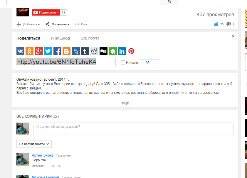Share to Blogger icon

(66, 51)
